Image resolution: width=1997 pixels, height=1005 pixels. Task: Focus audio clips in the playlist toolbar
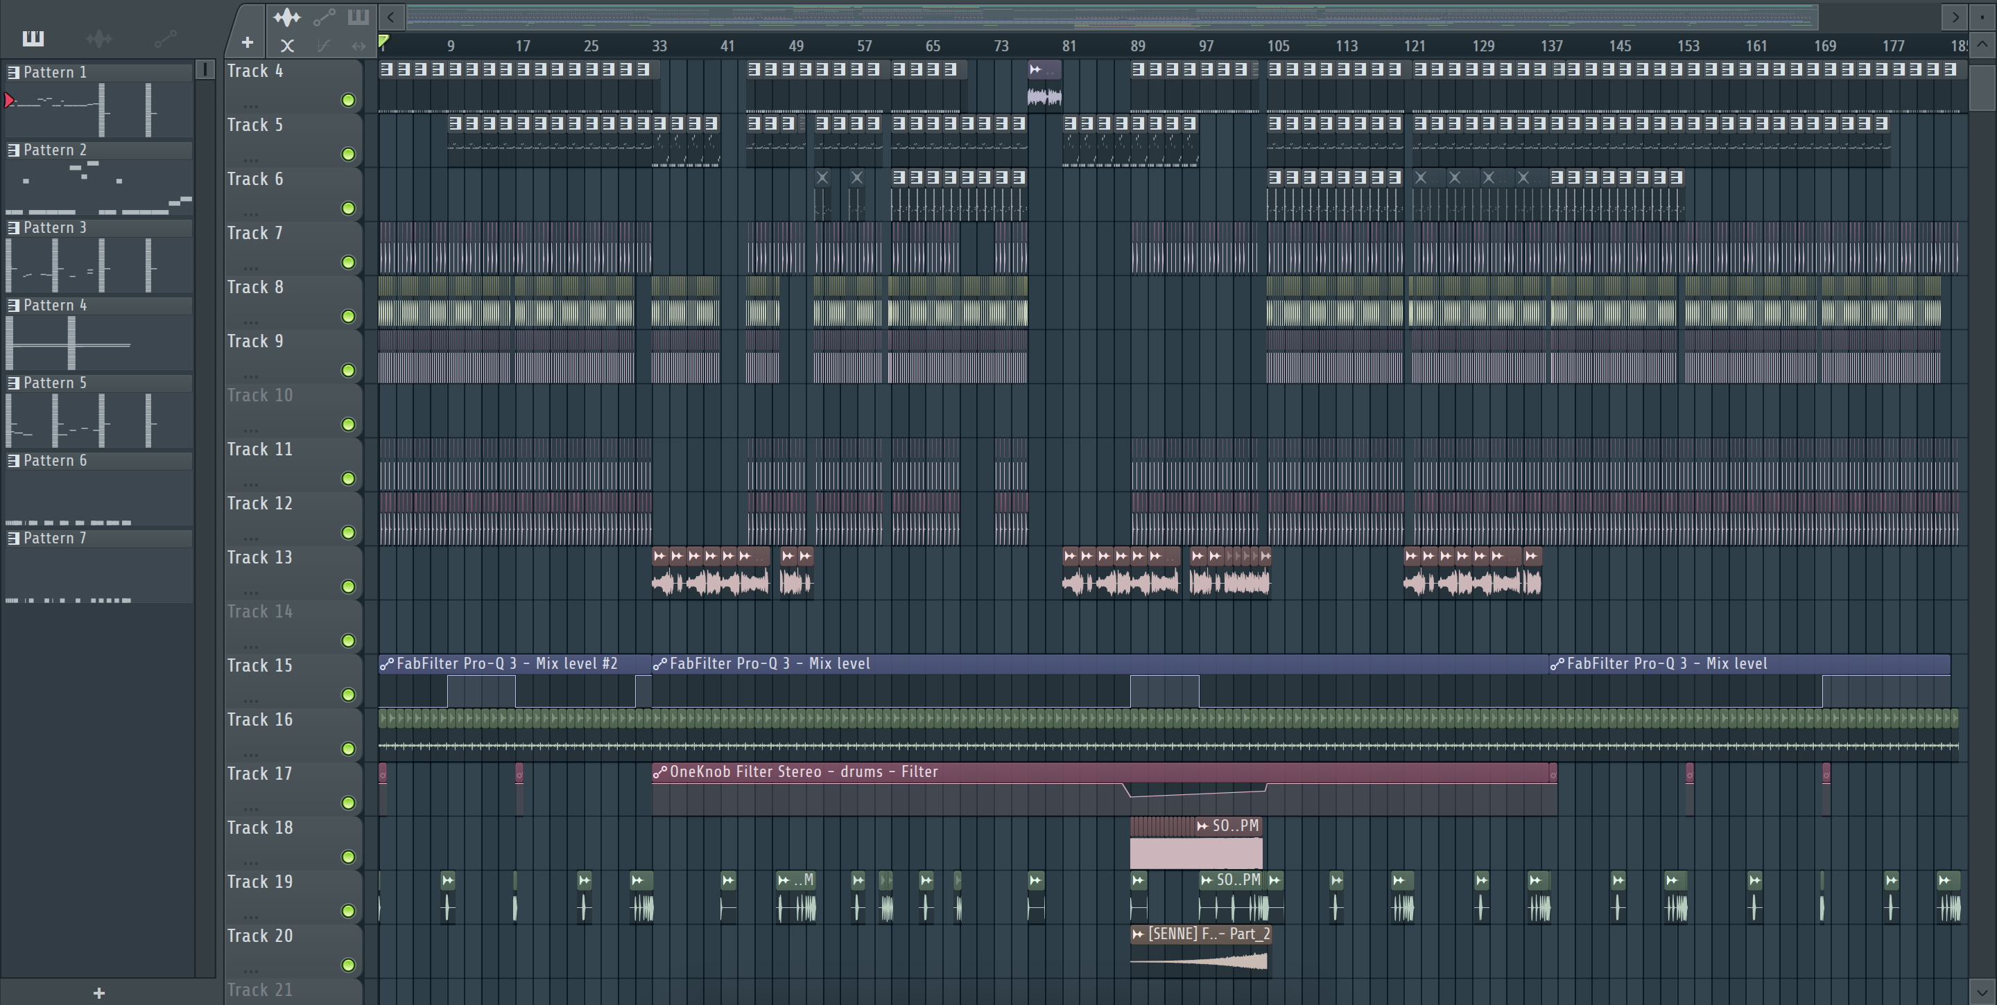pyautogui.click(x=287, y=16)
